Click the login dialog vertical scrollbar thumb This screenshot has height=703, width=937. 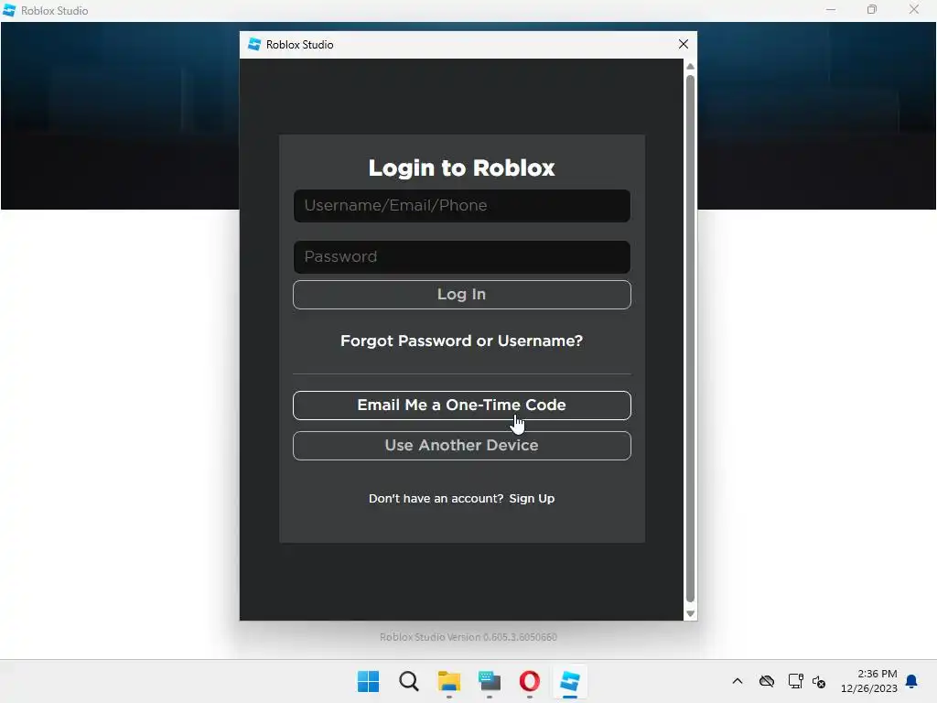click(690, 338)
